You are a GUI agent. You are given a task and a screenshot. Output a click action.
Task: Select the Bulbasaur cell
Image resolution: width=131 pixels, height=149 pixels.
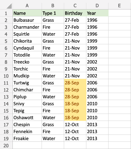27,20
